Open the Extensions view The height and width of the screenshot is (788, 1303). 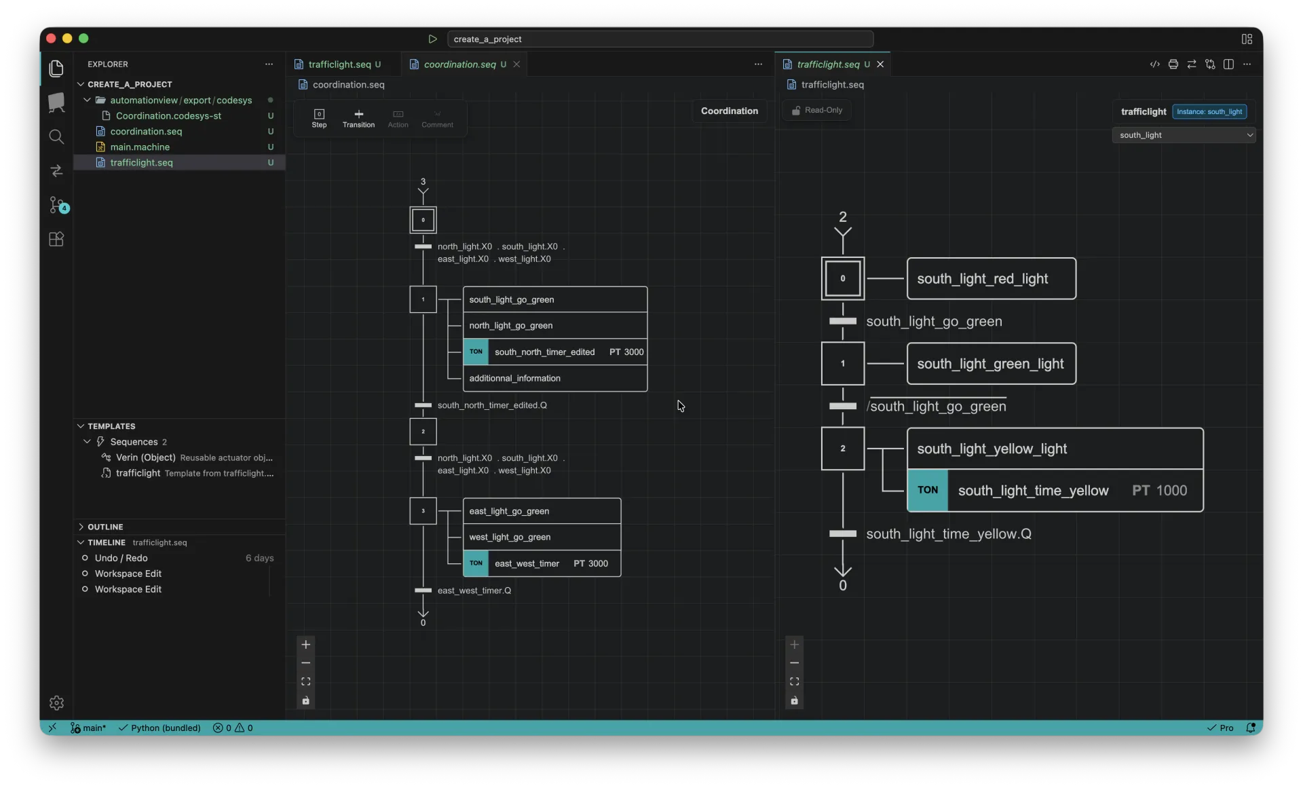point(56,239)
